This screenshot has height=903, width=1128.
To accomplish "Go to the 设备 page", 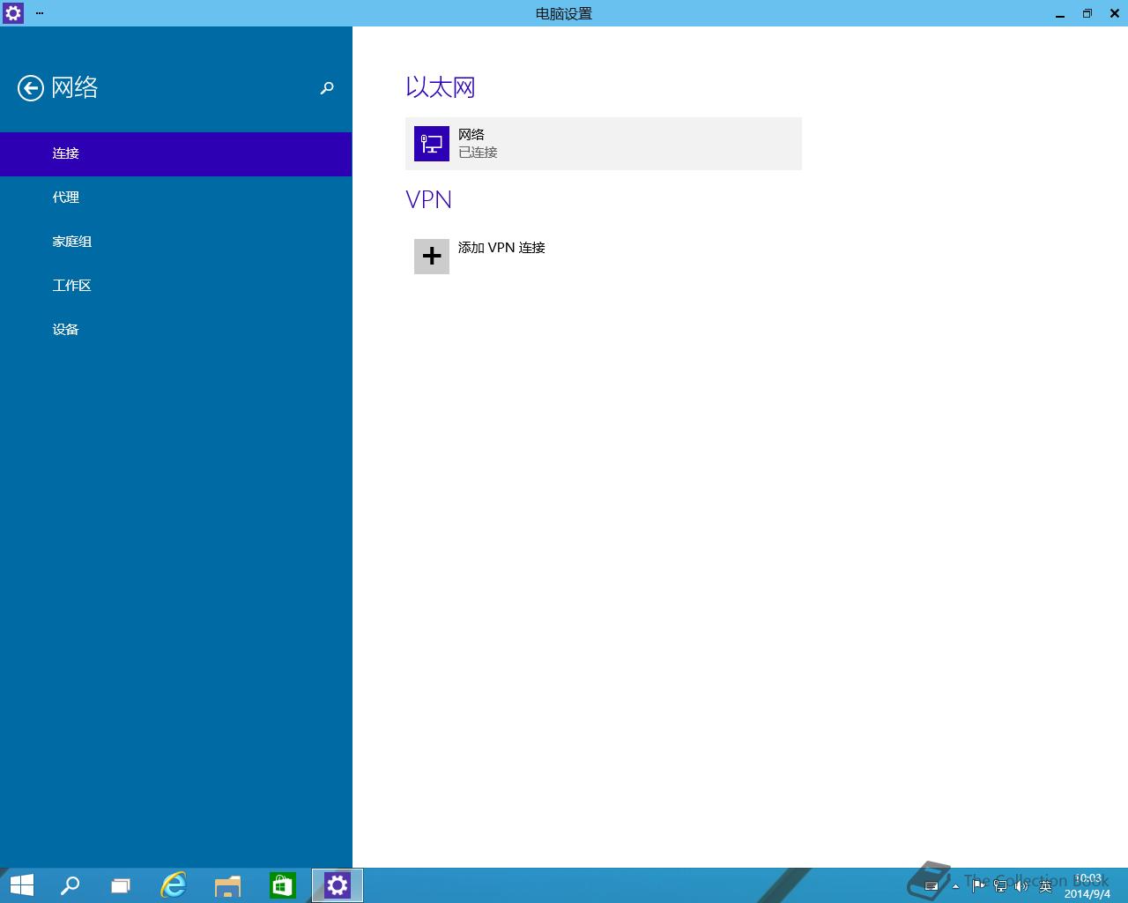I will click(x=176, y=330).
